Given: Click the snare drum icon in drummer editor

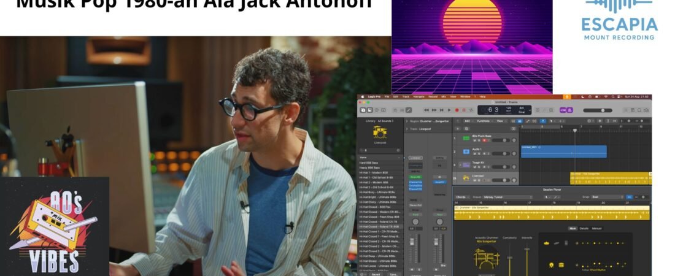Looking at the screenshot, I should click(x=561, y=265).
